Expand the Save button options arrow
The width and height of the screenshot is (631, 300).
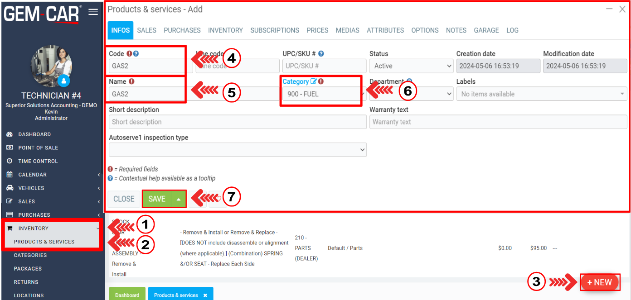tap(179, 199)
